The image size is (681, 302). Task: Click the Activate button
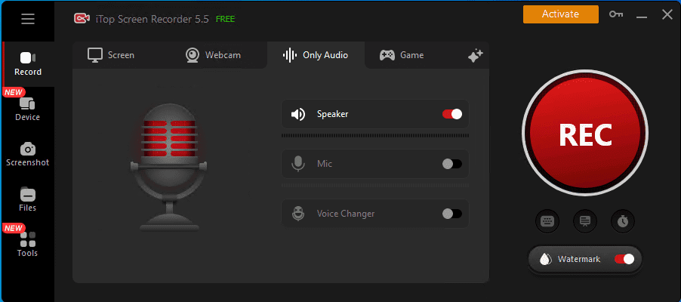[561, 14]
